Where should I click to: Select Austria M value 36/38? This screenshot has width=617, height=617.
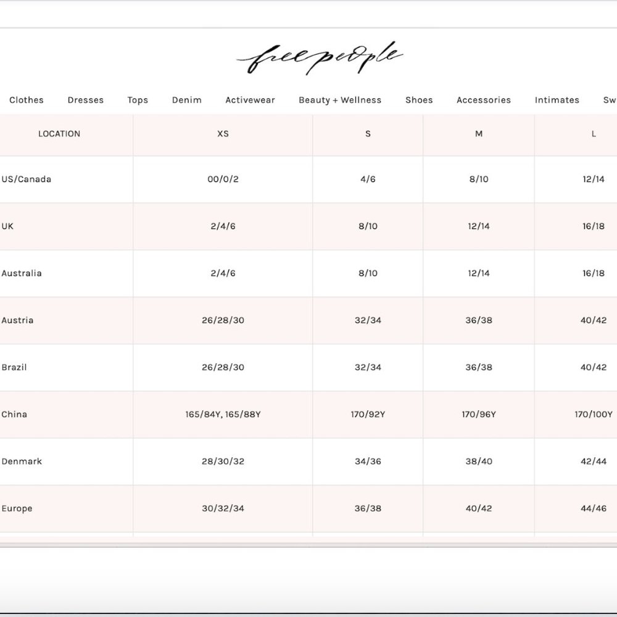click(x=479, y=320)
